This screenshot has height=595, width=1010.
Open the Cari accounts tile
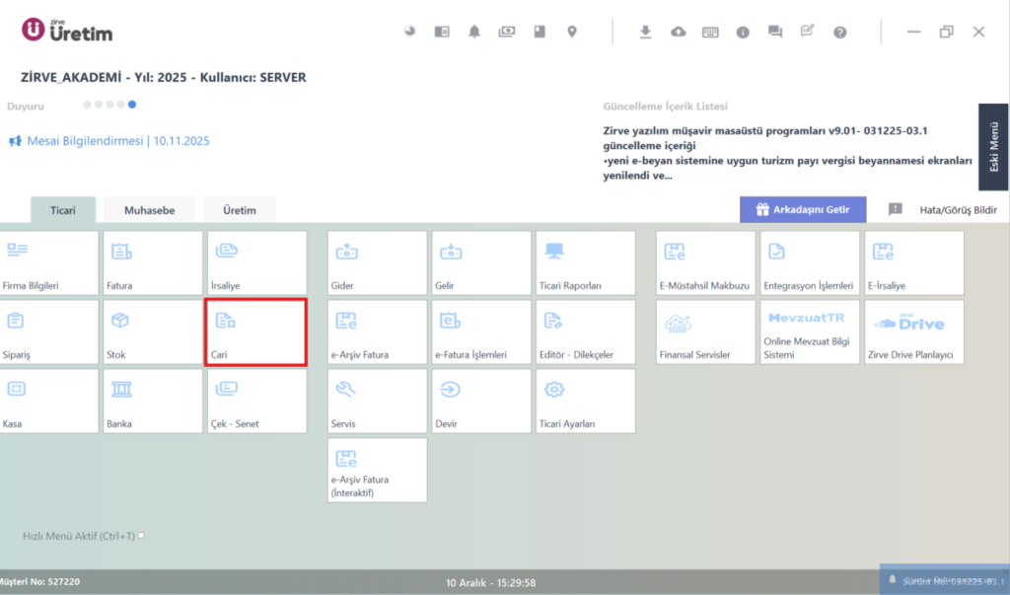pyautogui.click(x=255, y=332)
